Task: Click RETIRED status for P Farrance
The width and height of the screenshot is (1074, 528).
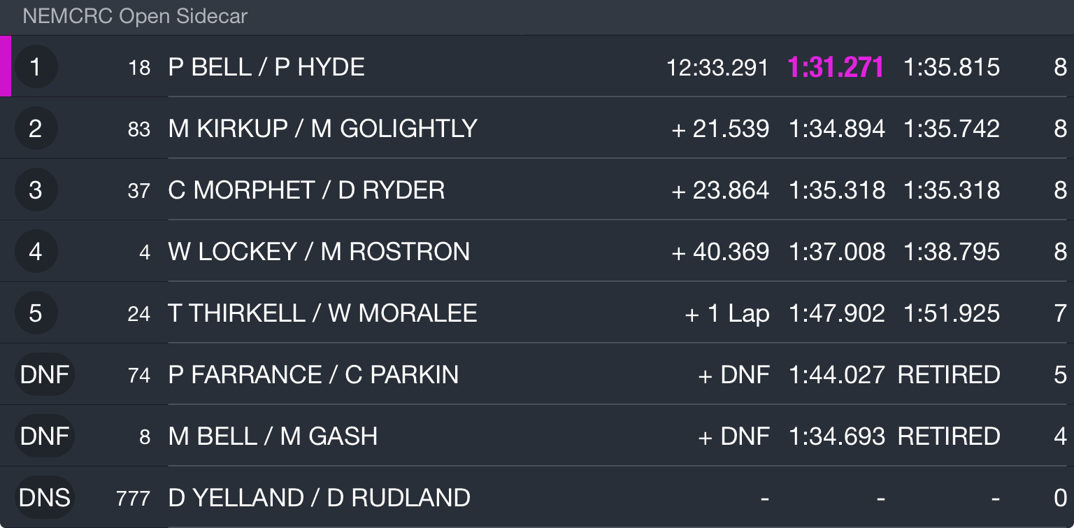Action: pos(949,375)
